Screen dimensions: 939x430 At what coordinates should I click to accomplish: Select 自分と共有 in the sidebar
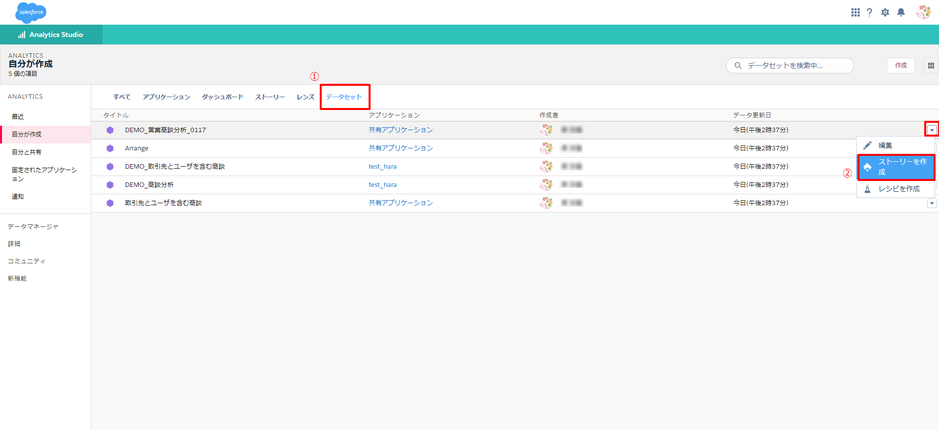(x=27, y=152)
